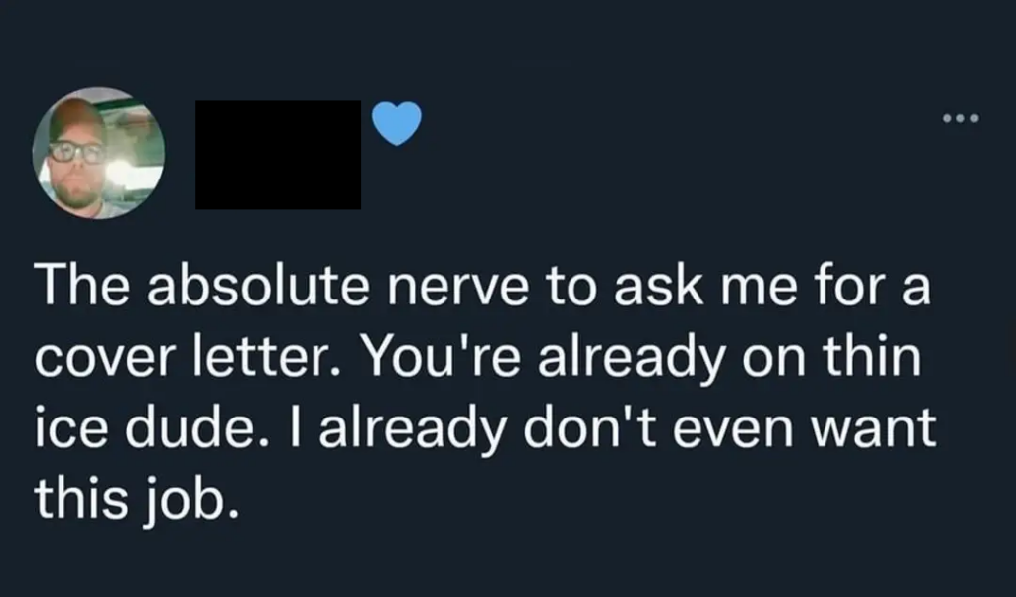Click the glasses in the profile avatar
The image size is (1016, 597).
point(76,152)
